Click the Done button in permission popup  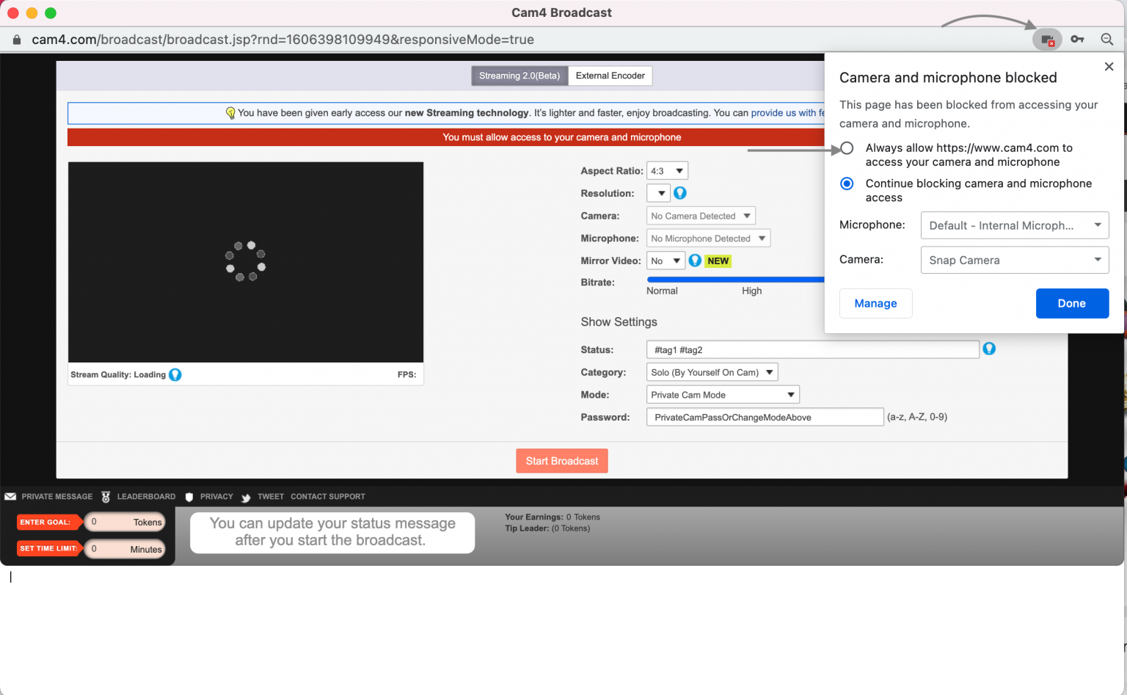1071,304
